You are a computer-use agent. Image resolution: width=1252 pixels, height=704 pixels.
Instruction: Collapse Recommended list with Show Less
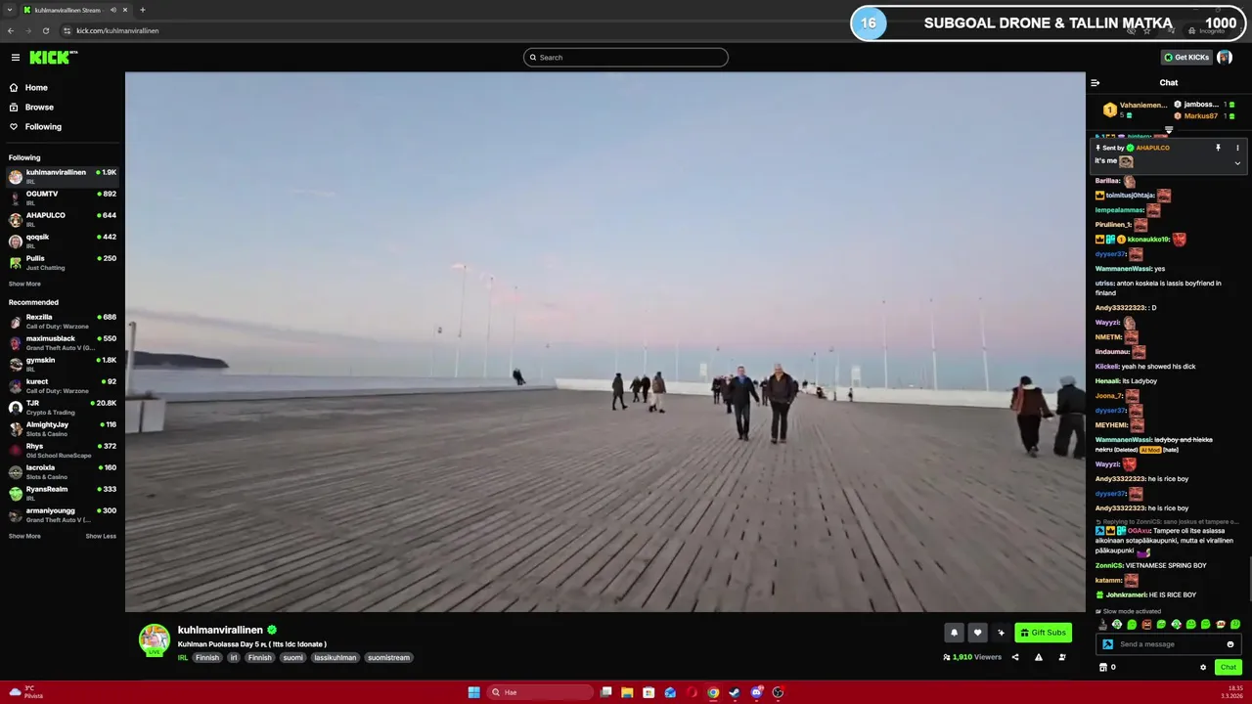(x=101, y=536)
